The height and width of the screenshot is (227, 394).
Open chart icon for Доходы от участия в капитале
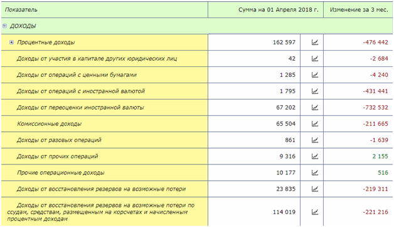314,59
